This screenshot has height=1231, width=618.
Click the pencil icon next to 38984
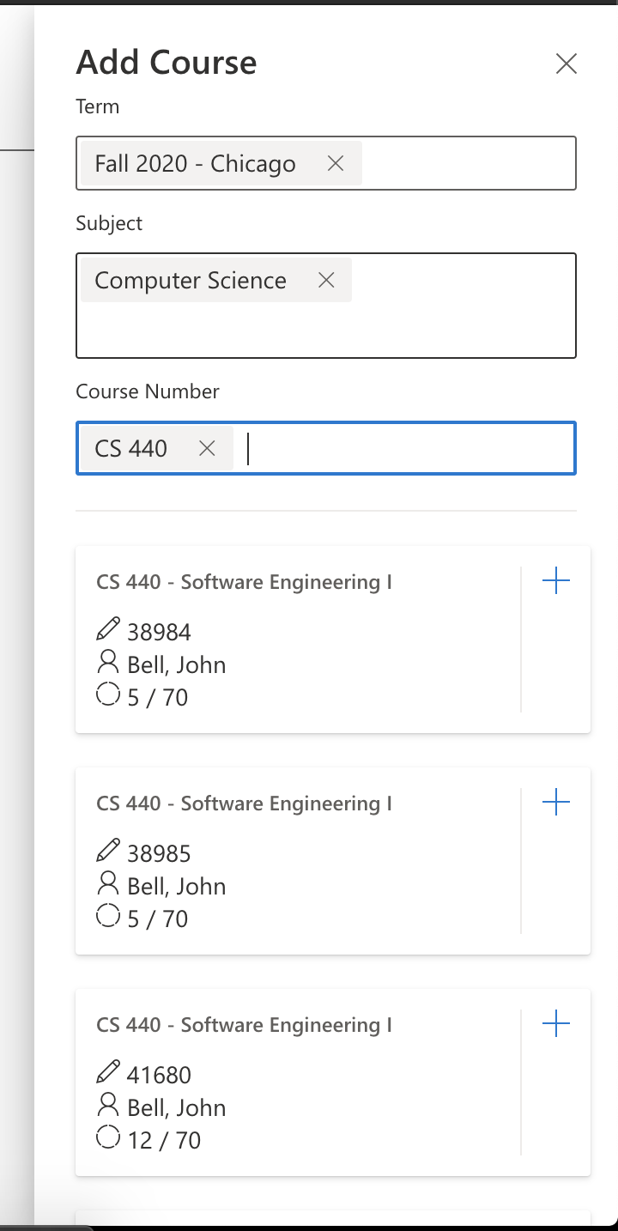(x=108, y=631)
